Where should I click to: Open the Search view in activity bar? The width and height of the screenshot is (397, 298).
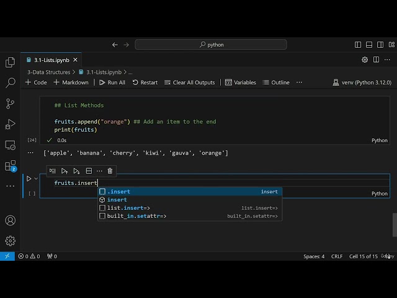pos(10,83)
